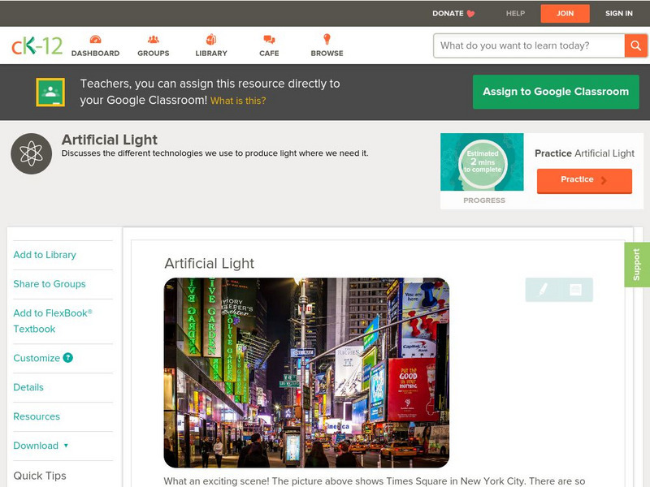Click the 'What do you want to learn today?' search field

[529, 45]
